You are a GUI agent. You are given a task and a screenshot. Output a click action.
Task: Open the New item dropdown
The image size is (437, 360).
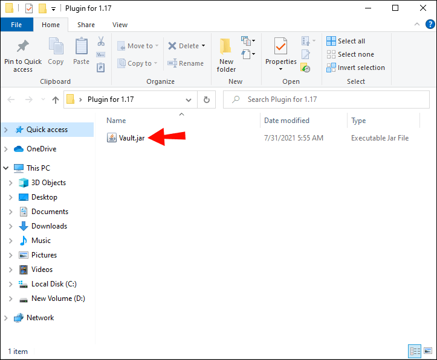click(x=248, y=41)
